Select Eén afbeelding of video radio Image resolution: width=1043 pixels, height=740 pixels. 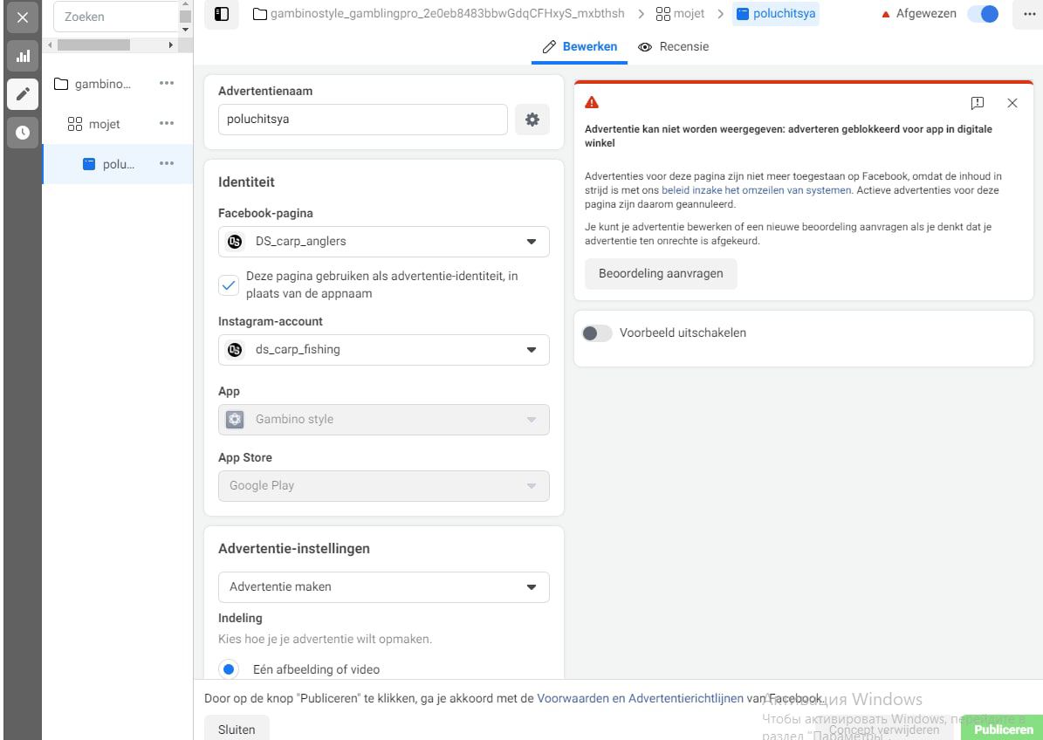point(228,668)
